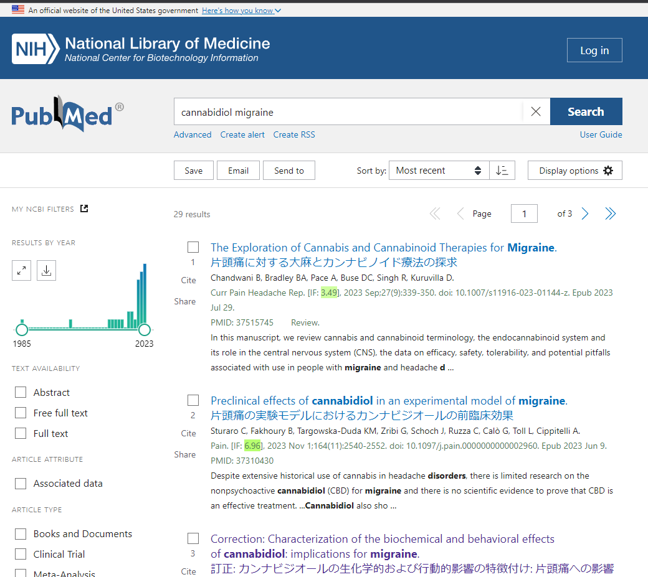Click the National Library of Medicine title
The image size is (648, 577).
(x=168, y=44)
